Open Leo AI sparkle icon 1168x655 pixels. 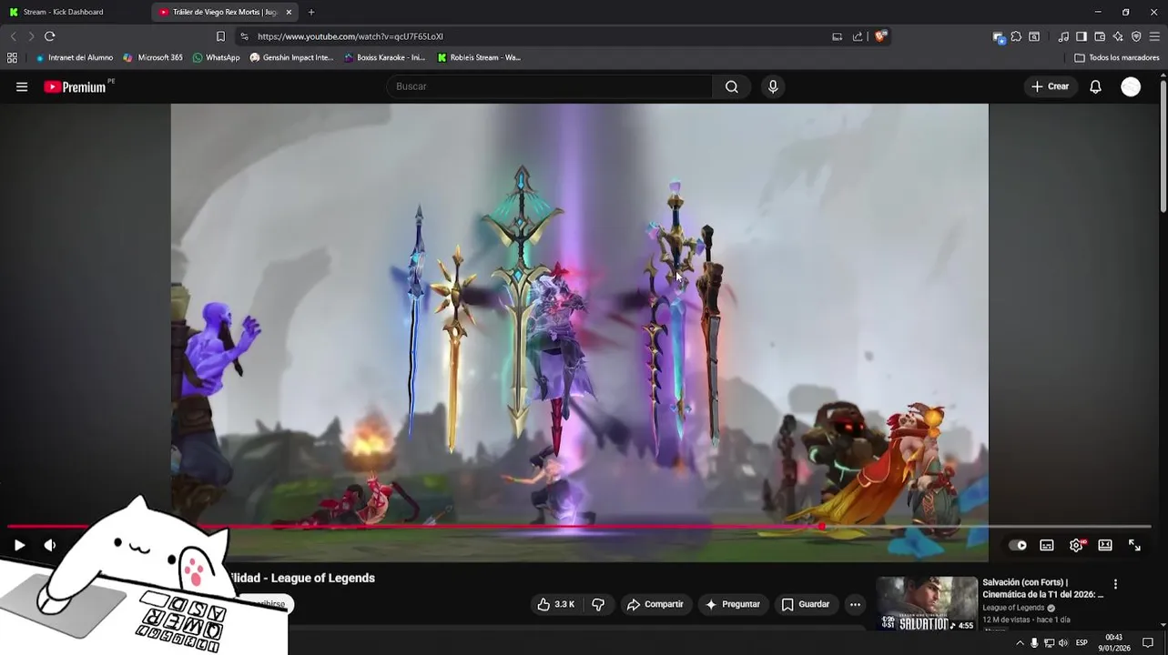(x=1118, y=36)
